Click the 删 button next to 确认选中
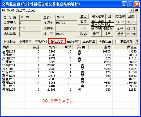Image resolution: width=141 pixels, height=117 pixels. [x=109, y=16]
